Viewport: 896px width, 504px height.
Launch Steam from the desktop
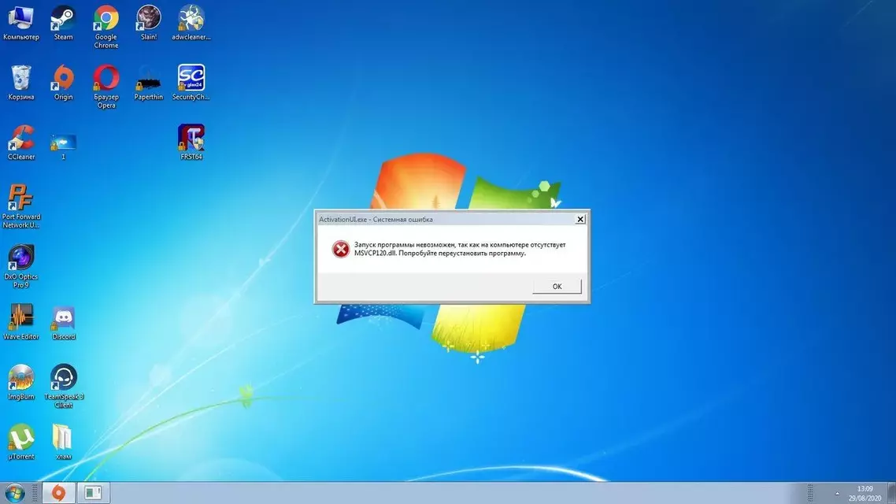click(64, 23)
